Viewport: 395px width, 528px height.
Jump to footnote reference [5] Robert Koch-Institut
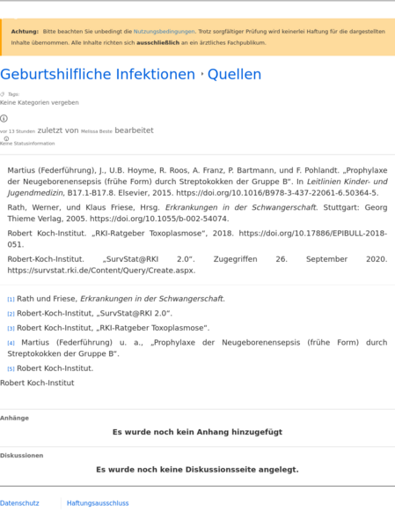pos(11,368)
